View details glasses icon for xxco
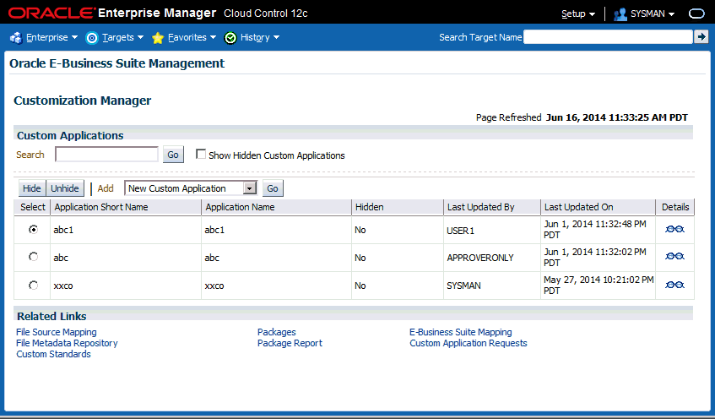715x419 pixels. (x=674, y=285)
